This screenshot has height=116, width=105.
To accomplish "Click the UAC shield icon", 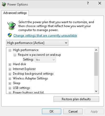I will (x=10, y=35).
